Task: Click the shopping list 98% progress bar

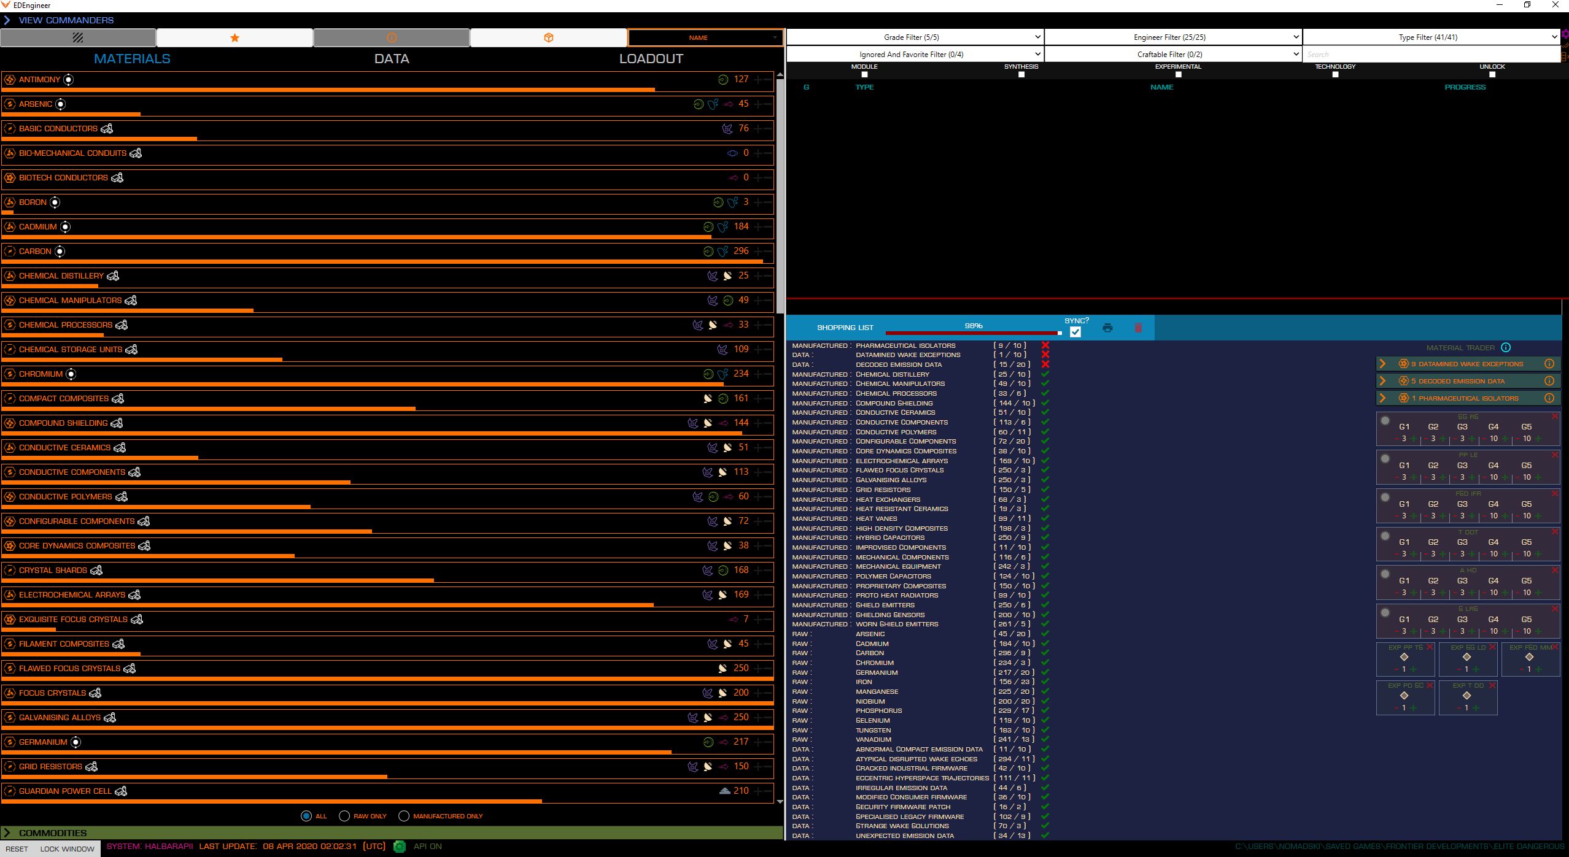Action: tap(974, 333)
